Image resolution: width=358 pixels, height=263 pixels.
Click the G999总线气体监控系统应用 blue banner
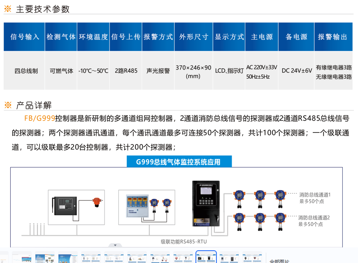tap(179, 162)
